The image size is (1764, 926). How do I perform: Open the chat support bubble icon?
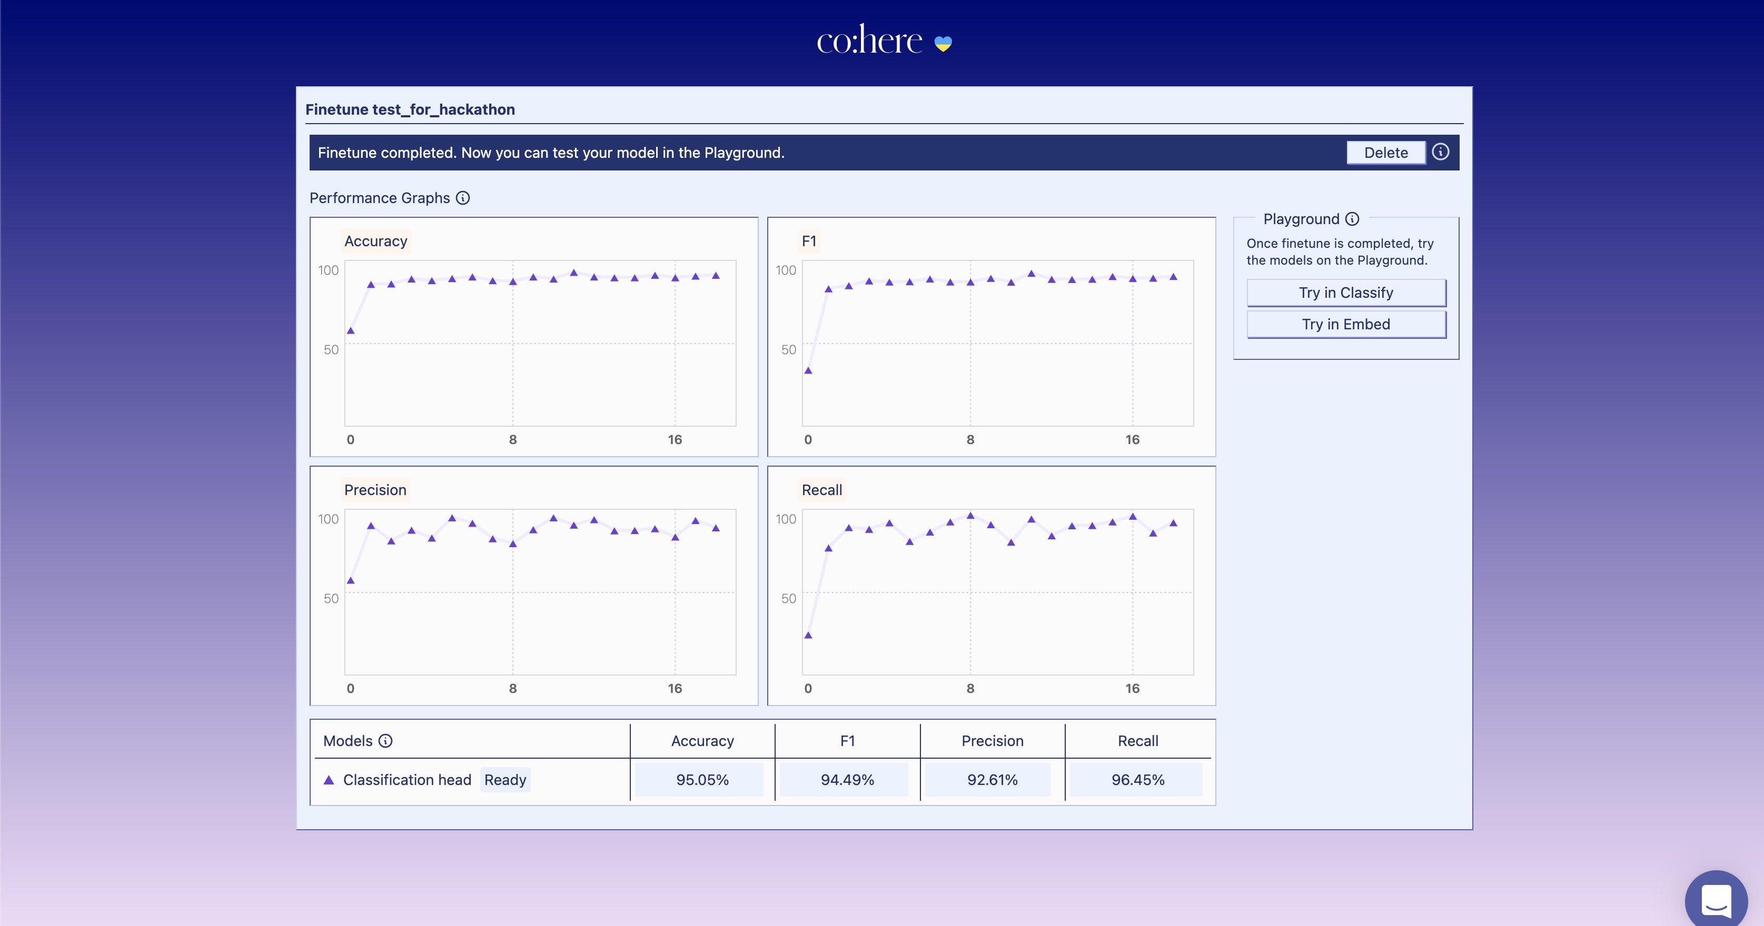point(1716,900)
